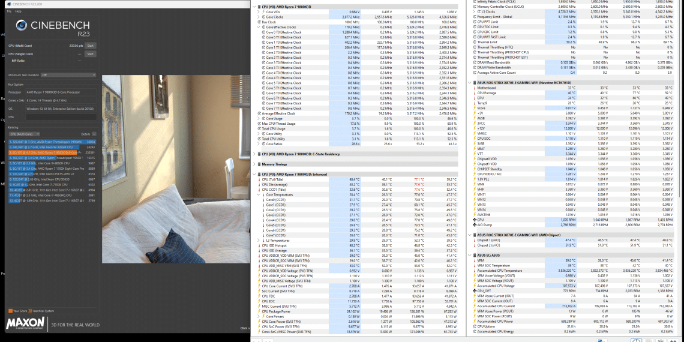Click the clock icon beside Thermal Limit
This screenshot has width=684, height=342.
pyautogui.click(x=474, y=42)
